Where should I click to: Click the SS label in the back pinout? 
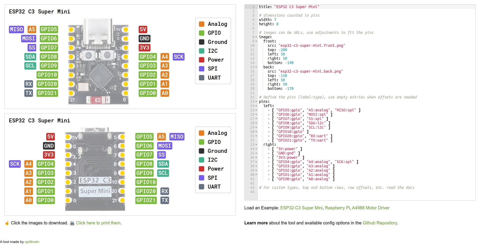point(161,155)
